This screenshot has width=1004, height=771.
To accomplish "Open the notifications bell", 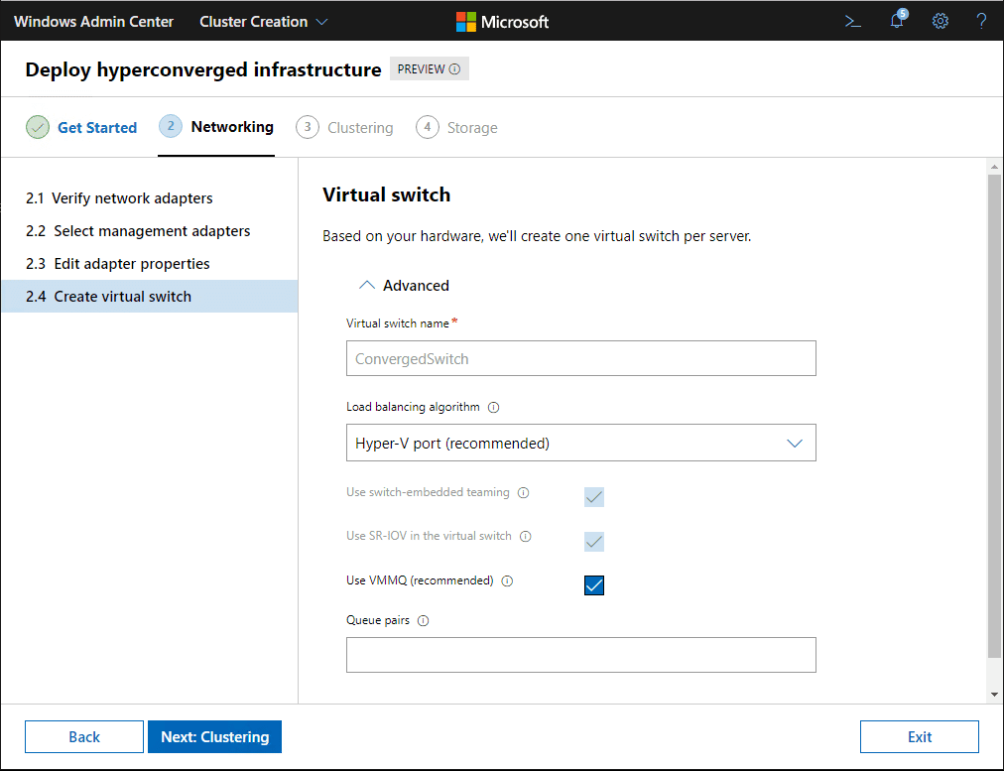I will tap(896, 21).
